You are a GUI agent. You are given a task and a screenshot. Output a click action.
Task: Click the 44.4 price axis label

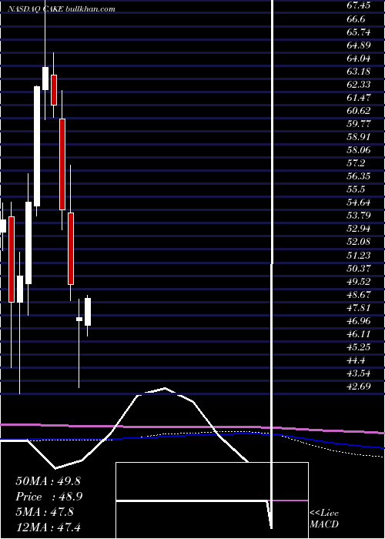tap(356, 360)
